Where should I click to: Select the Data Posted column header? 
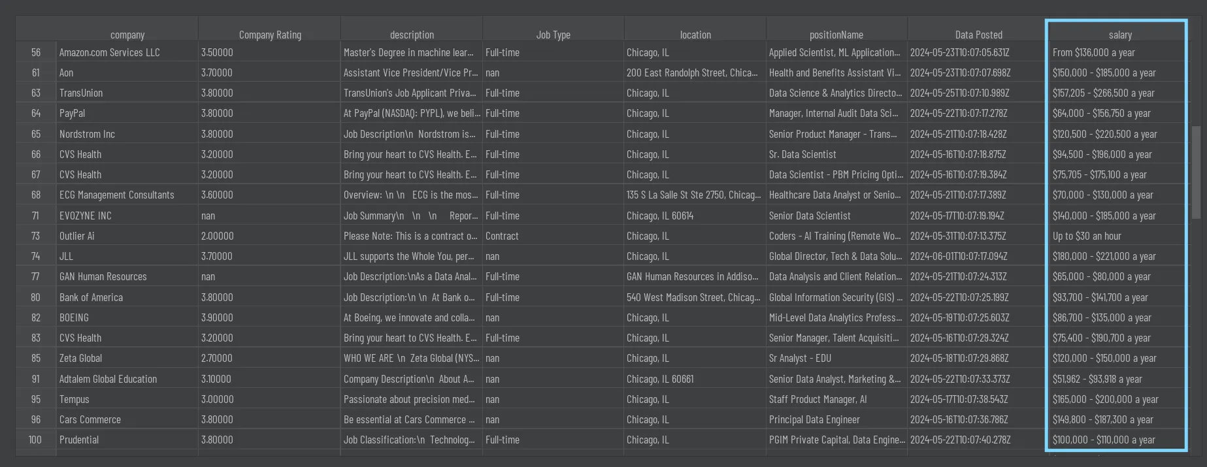978,35
